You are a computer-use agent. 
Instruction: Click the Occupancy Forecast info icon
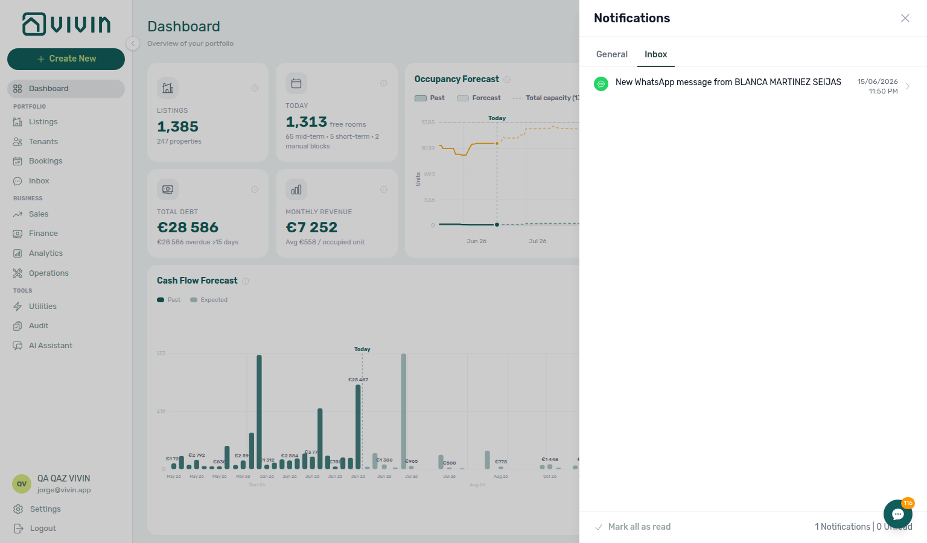[x=507, y=80]
